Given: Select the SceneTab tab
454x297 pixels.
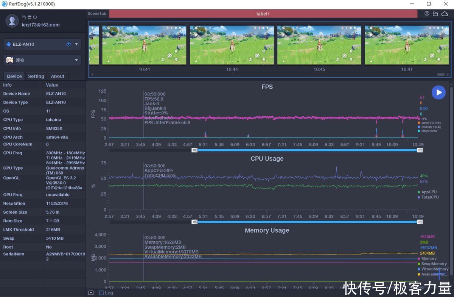Looking at the screenshot, I should pos(97,14).
